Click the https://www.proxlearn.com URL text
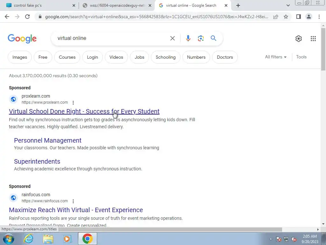Image resolution: width=326 pixels, height=245 pixels. click(45, 102)
